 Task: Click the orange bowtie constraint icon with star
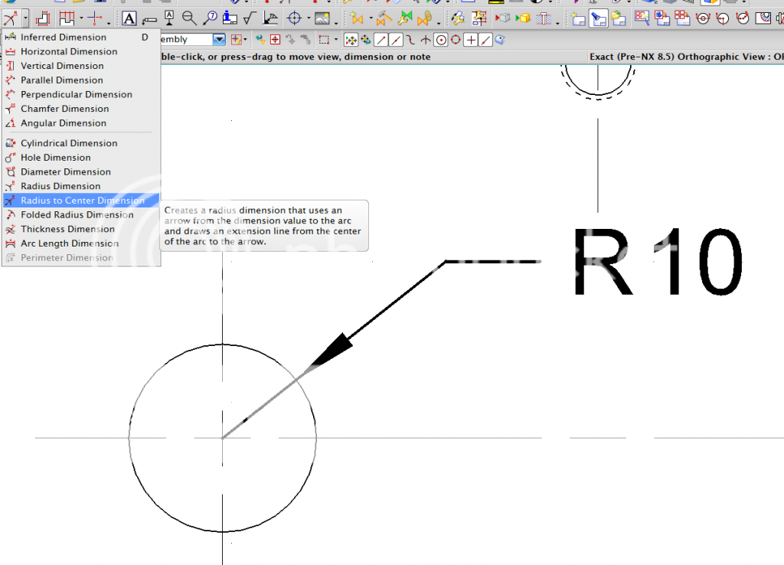click(x=357, y=19)
